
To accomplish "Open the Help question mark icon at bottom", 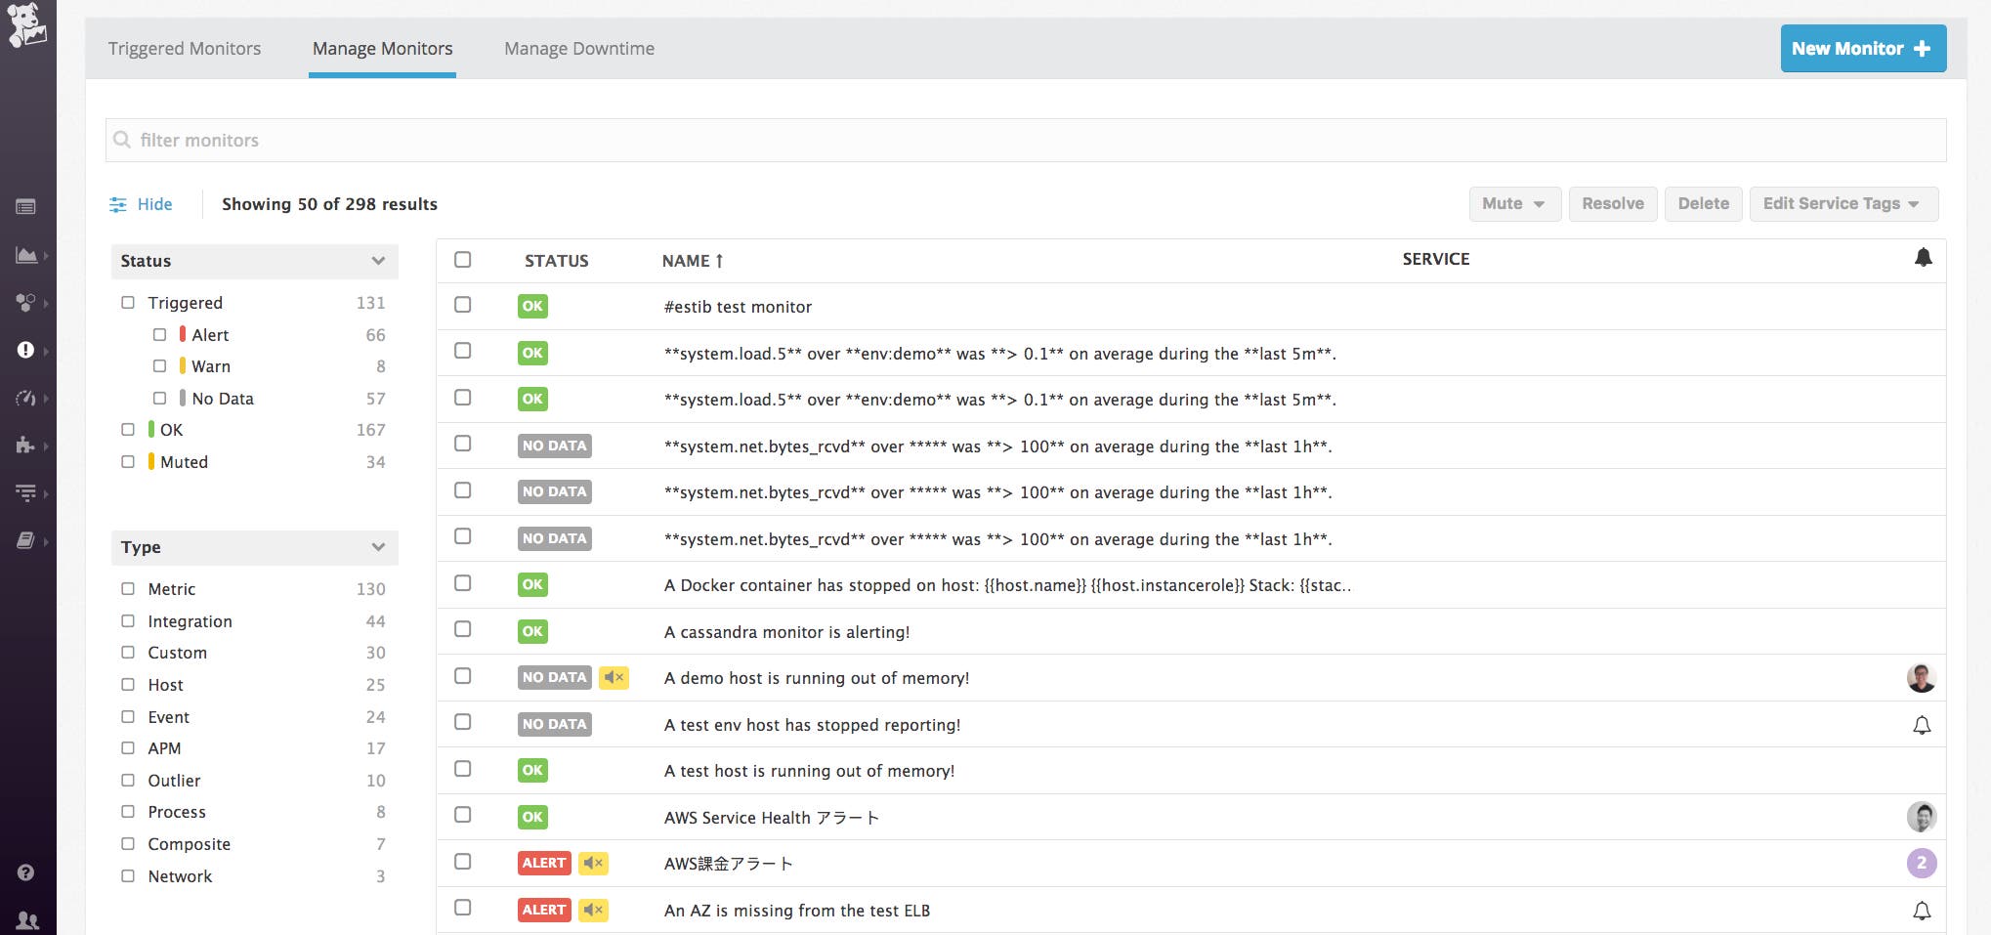I will [26, 872].
